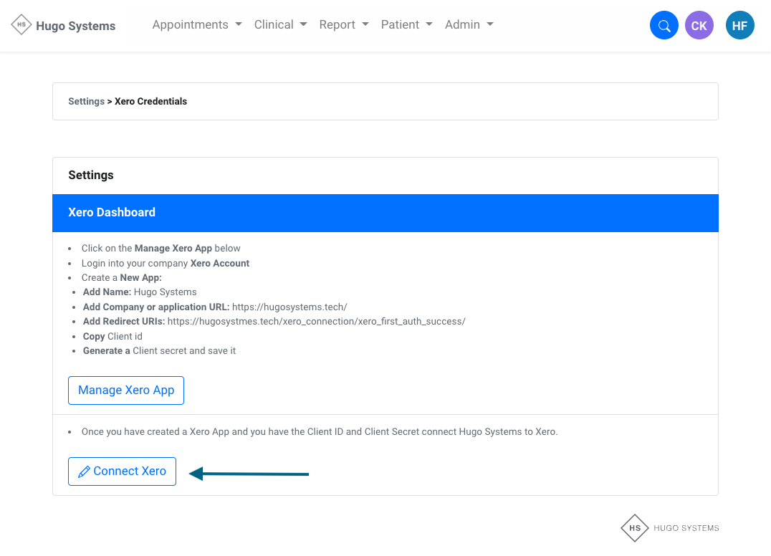The width and height of the screenshot is (771, 556).
Task: Click the Xero Credentials breadcrumb text
Action: click(x=150, y=102)
